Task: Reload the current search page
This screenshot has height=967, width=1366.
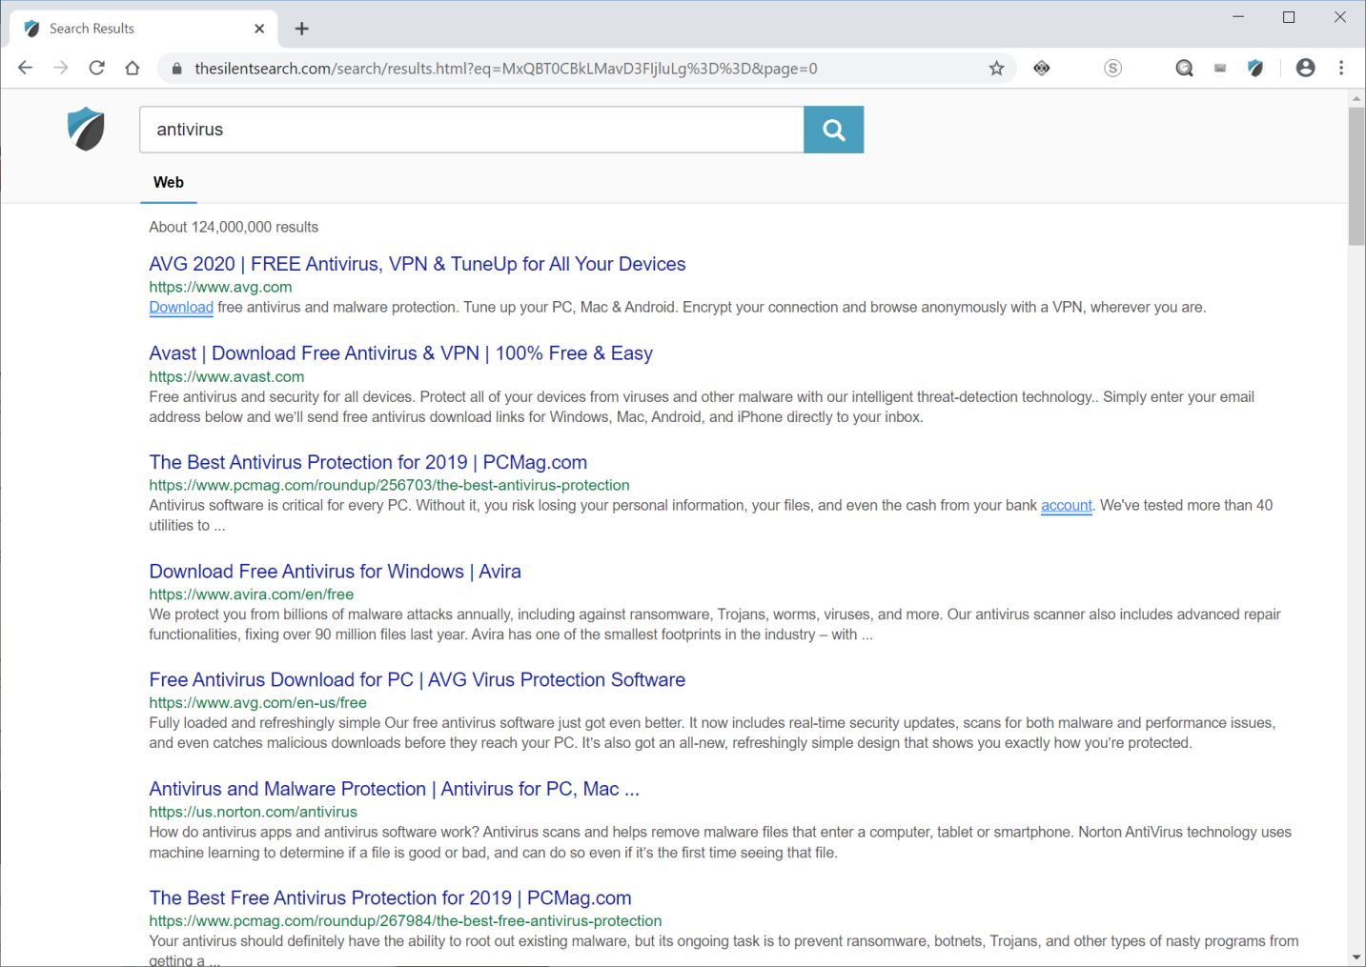Action: click(96, 68)
